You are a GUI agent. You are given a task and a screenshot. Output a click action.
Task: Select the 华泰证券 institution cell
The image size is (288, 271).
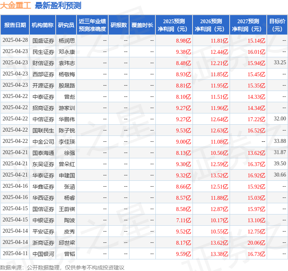tap(43, 175)
